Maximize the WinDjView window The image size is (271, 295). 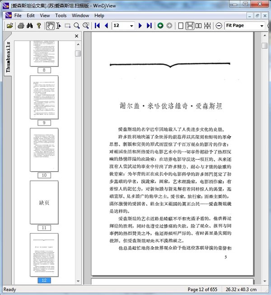245,4
